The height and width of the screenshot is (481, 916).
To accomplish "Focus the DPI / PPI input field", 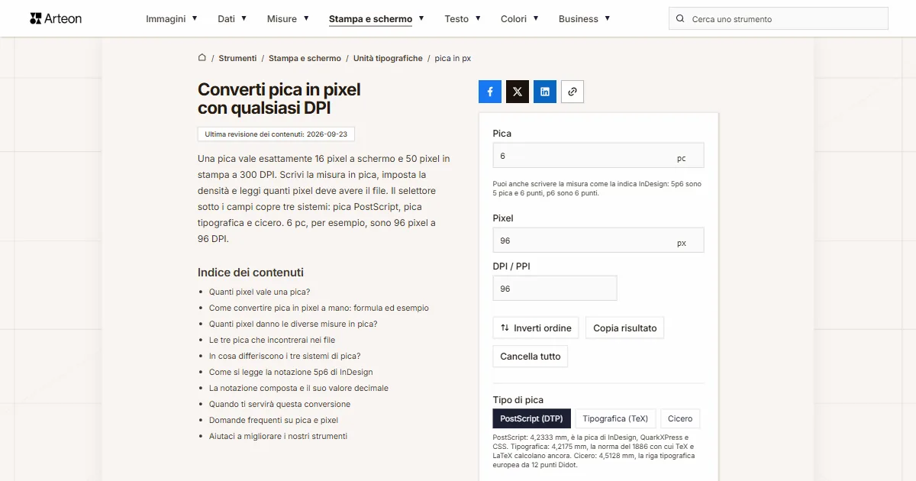I will click(555, 289).
